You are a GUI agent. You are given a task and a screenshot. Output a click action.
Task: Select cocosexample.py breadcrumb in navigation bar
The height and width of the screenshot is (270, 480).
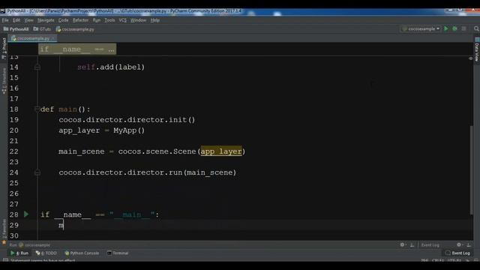click(75, 29)
